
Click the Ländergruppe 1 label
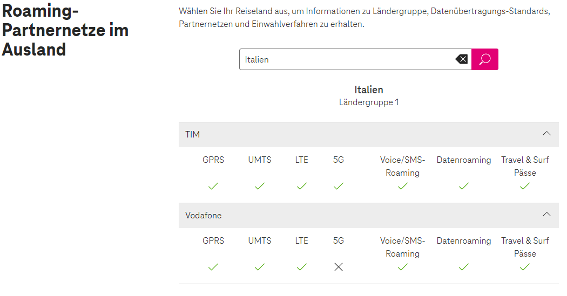click(x=369, y=102)
